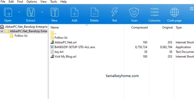Click the Open archive toolbar icon

8,12
